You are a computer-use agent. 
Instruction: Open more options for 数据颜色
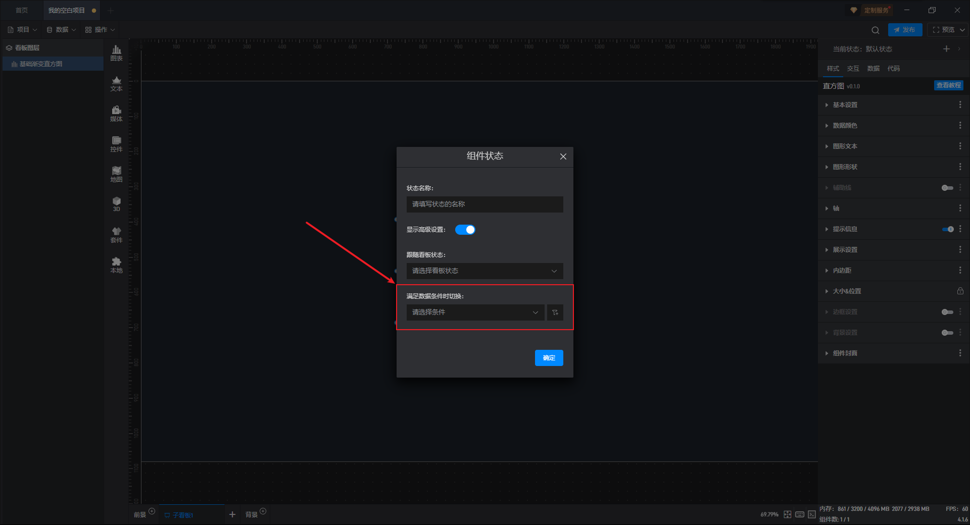960,125
